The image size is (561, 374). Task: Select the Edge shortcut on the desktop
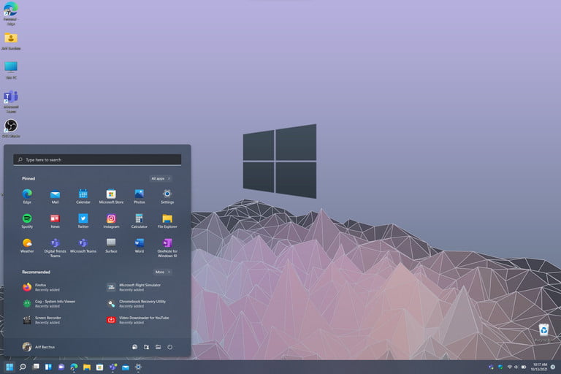coord(11,14)
